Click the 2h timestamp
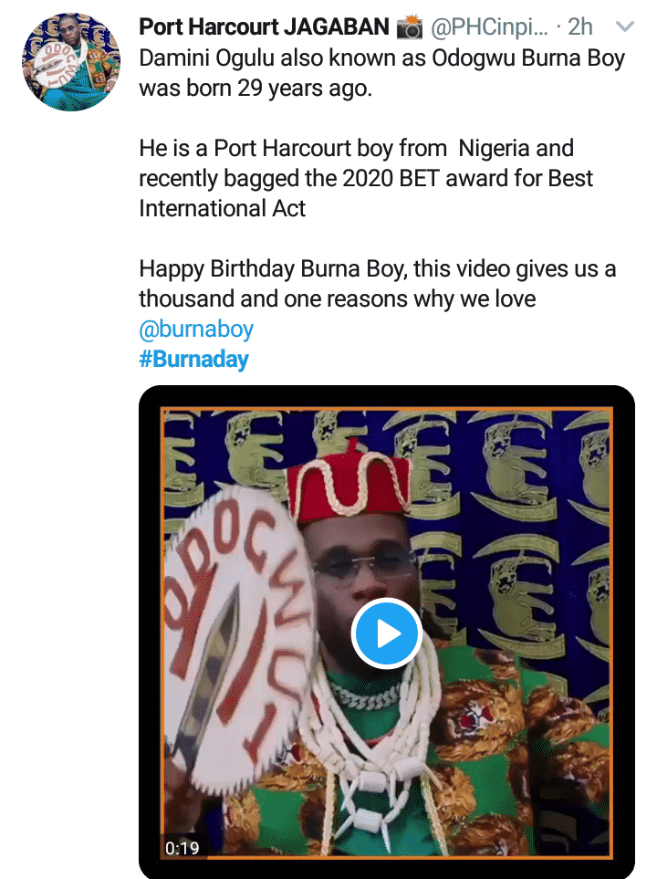Image resolution: width=657 pixels, height=879 pixels. coord(580,27)
